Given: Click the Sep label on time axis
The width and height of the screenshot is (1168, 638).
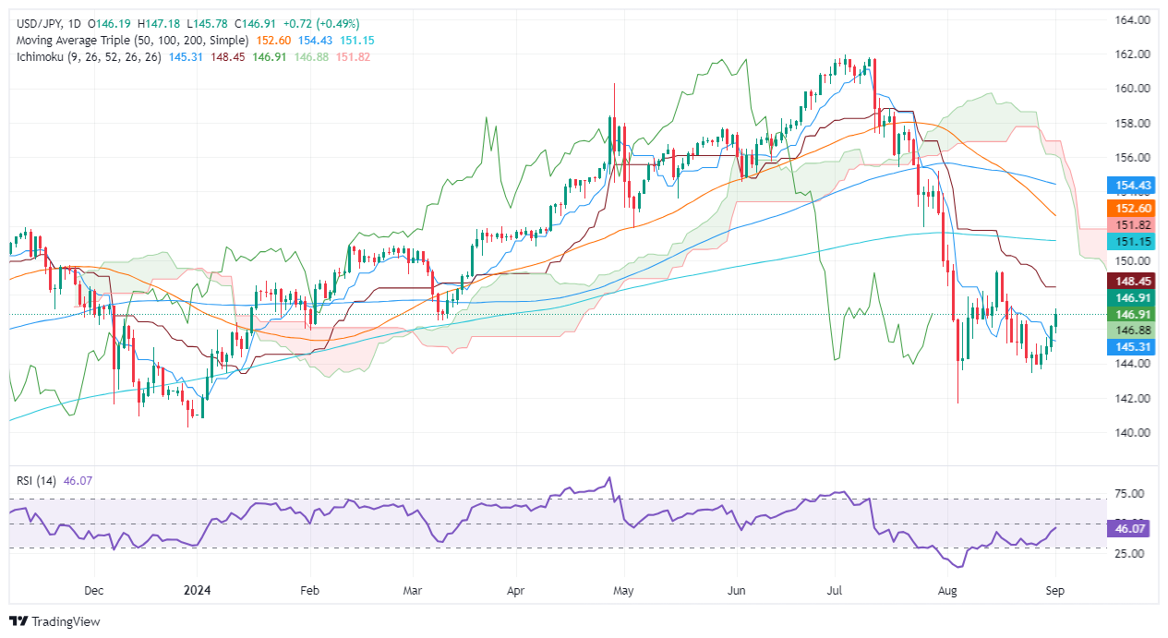Looking at the screenshot, I should click(1057, 587).
